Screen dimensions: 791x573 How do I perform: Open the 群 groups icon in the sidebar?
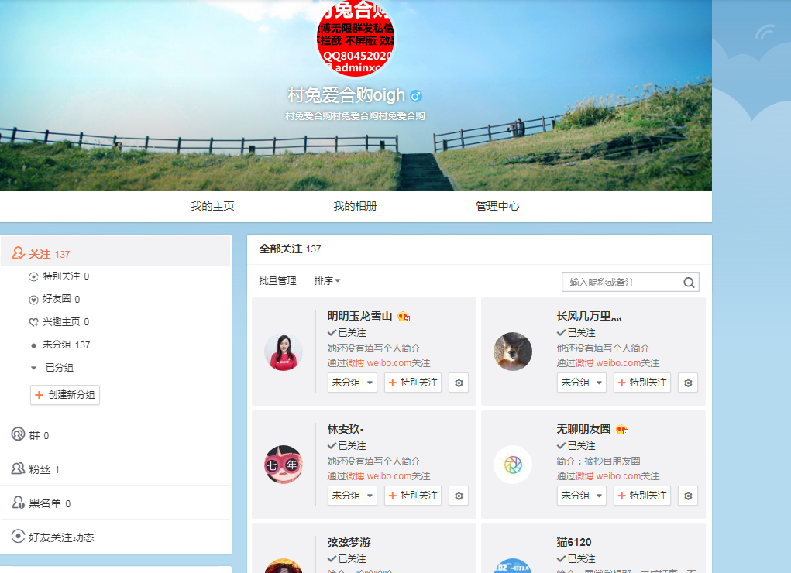[17, 435]
